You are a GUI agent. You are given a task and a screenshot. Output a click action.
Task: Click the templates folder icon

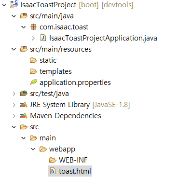[33, 71]
